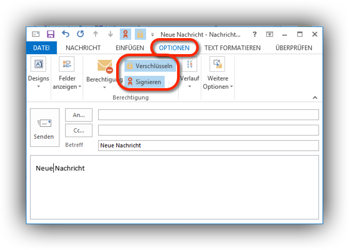Switch to the ÜBERPRÜFEN tab

pos(294,48)
